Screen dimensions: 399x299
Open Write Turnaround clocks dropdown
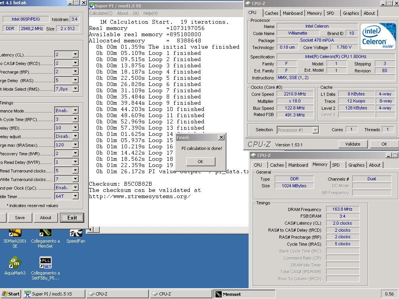[75, 179]
